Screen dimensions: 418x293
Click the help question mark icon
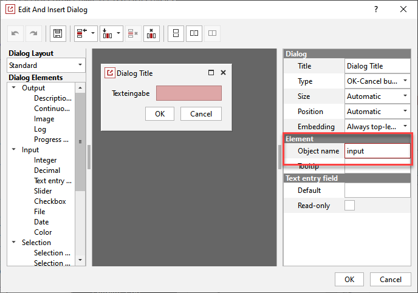click(376, 9)
